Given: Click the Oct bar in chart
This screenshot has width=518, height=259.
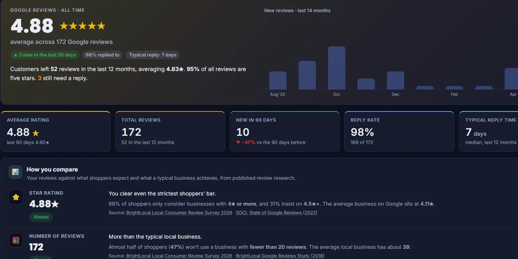Looking at the screenshot, I should tap(337, 68).
